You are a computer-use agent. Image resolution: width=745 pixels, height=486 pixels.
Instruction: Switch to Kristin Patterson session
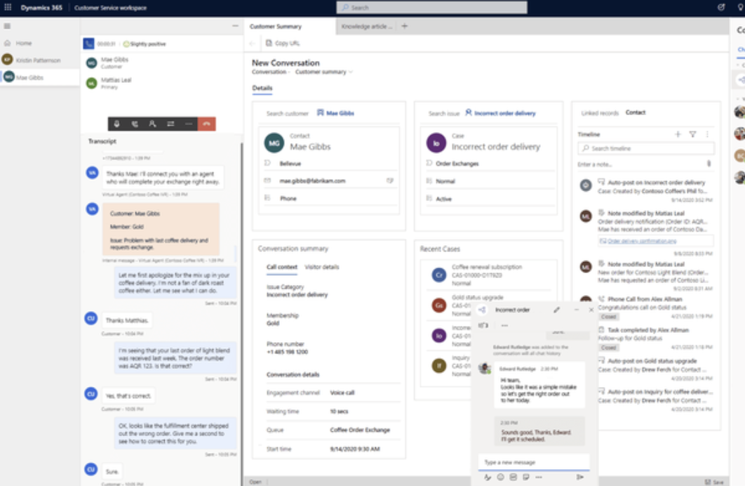(x=38, y=60)
